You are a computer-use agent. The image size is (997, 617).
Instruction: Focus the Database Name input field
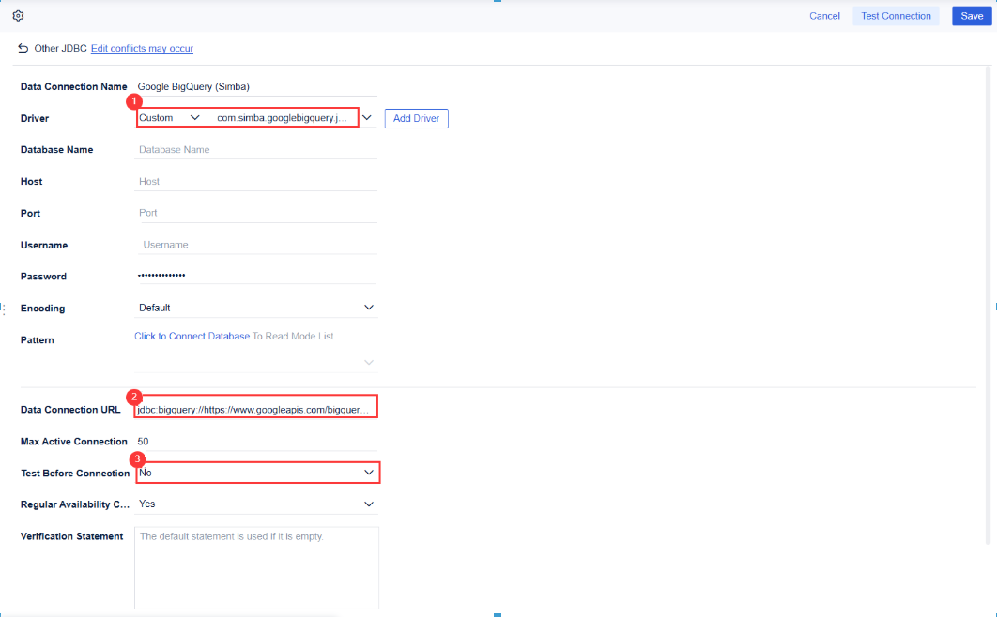[256, 150]
